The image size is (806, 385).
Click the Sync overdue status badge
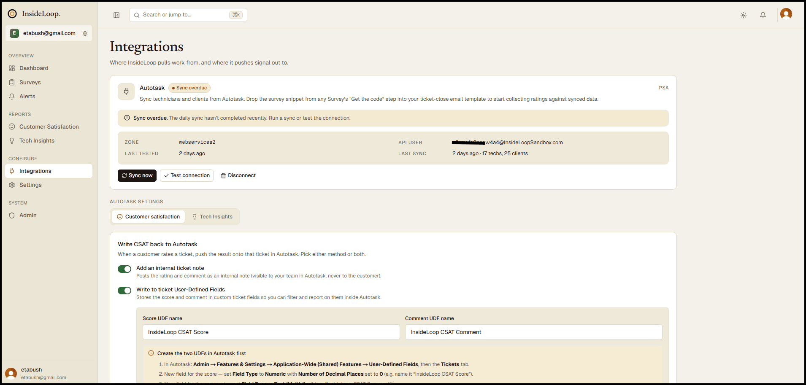coord(189,88)
